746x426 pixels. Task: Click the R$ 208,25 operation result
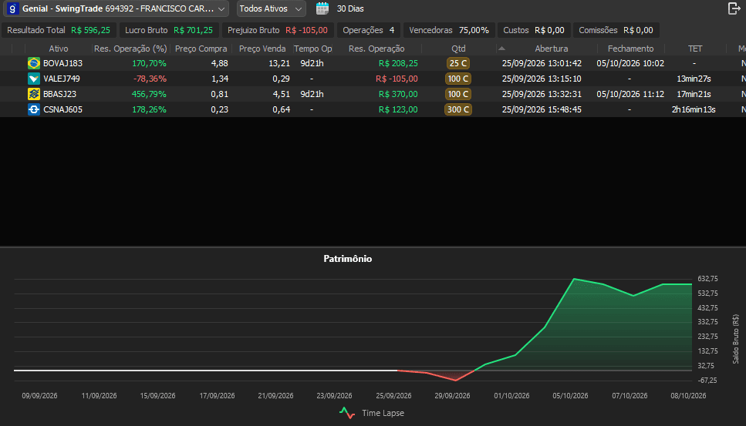tap(398, 63)
